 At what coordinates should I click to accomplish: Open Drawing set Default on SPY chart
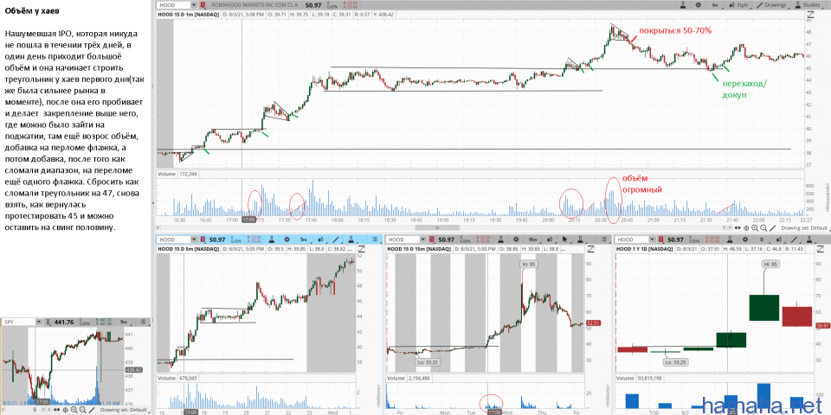click(124, 410)
